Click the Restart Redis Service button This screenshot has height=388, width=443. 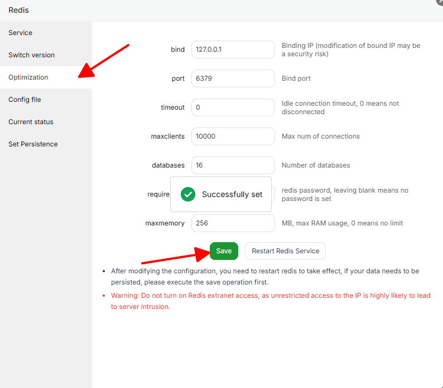tap(285, 251)
